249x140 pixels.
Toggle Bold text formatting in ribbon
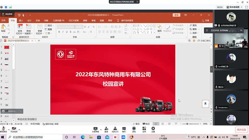[59, 32]
